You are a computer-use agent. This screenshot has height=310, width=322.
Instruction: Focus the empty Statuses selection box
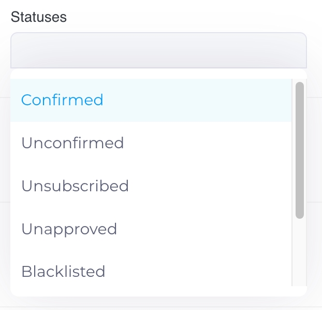[158, 50]
